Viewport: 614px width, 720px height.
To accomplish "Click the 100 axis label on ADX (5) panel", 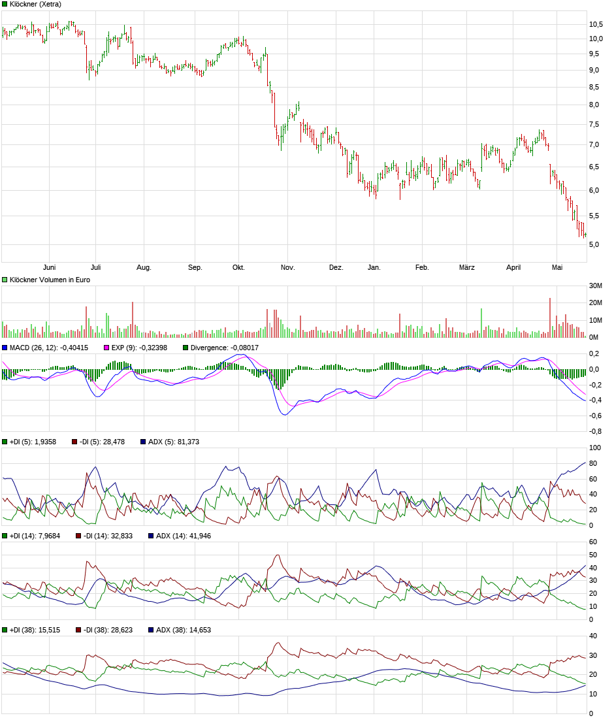I will tap(594, 448).
